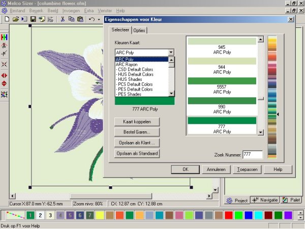Select the color stop tool in left toolbar
Viewport: 305px width, 229px height.
pyautogui.click(x=4, y=37)
